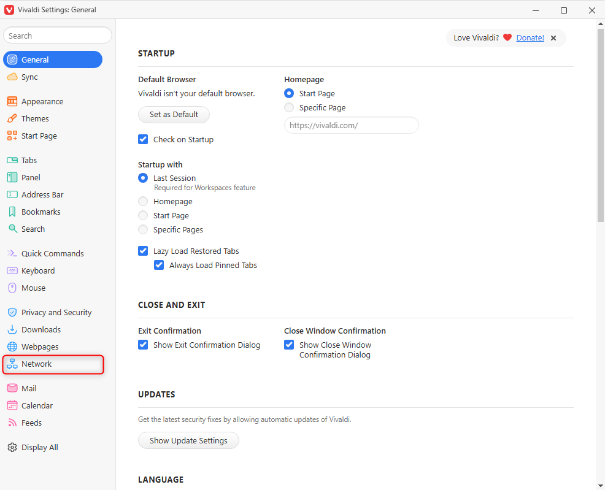The image size is (605, 490).
Task: Open the Appearance settings section
Action: [x=53, y=101]
